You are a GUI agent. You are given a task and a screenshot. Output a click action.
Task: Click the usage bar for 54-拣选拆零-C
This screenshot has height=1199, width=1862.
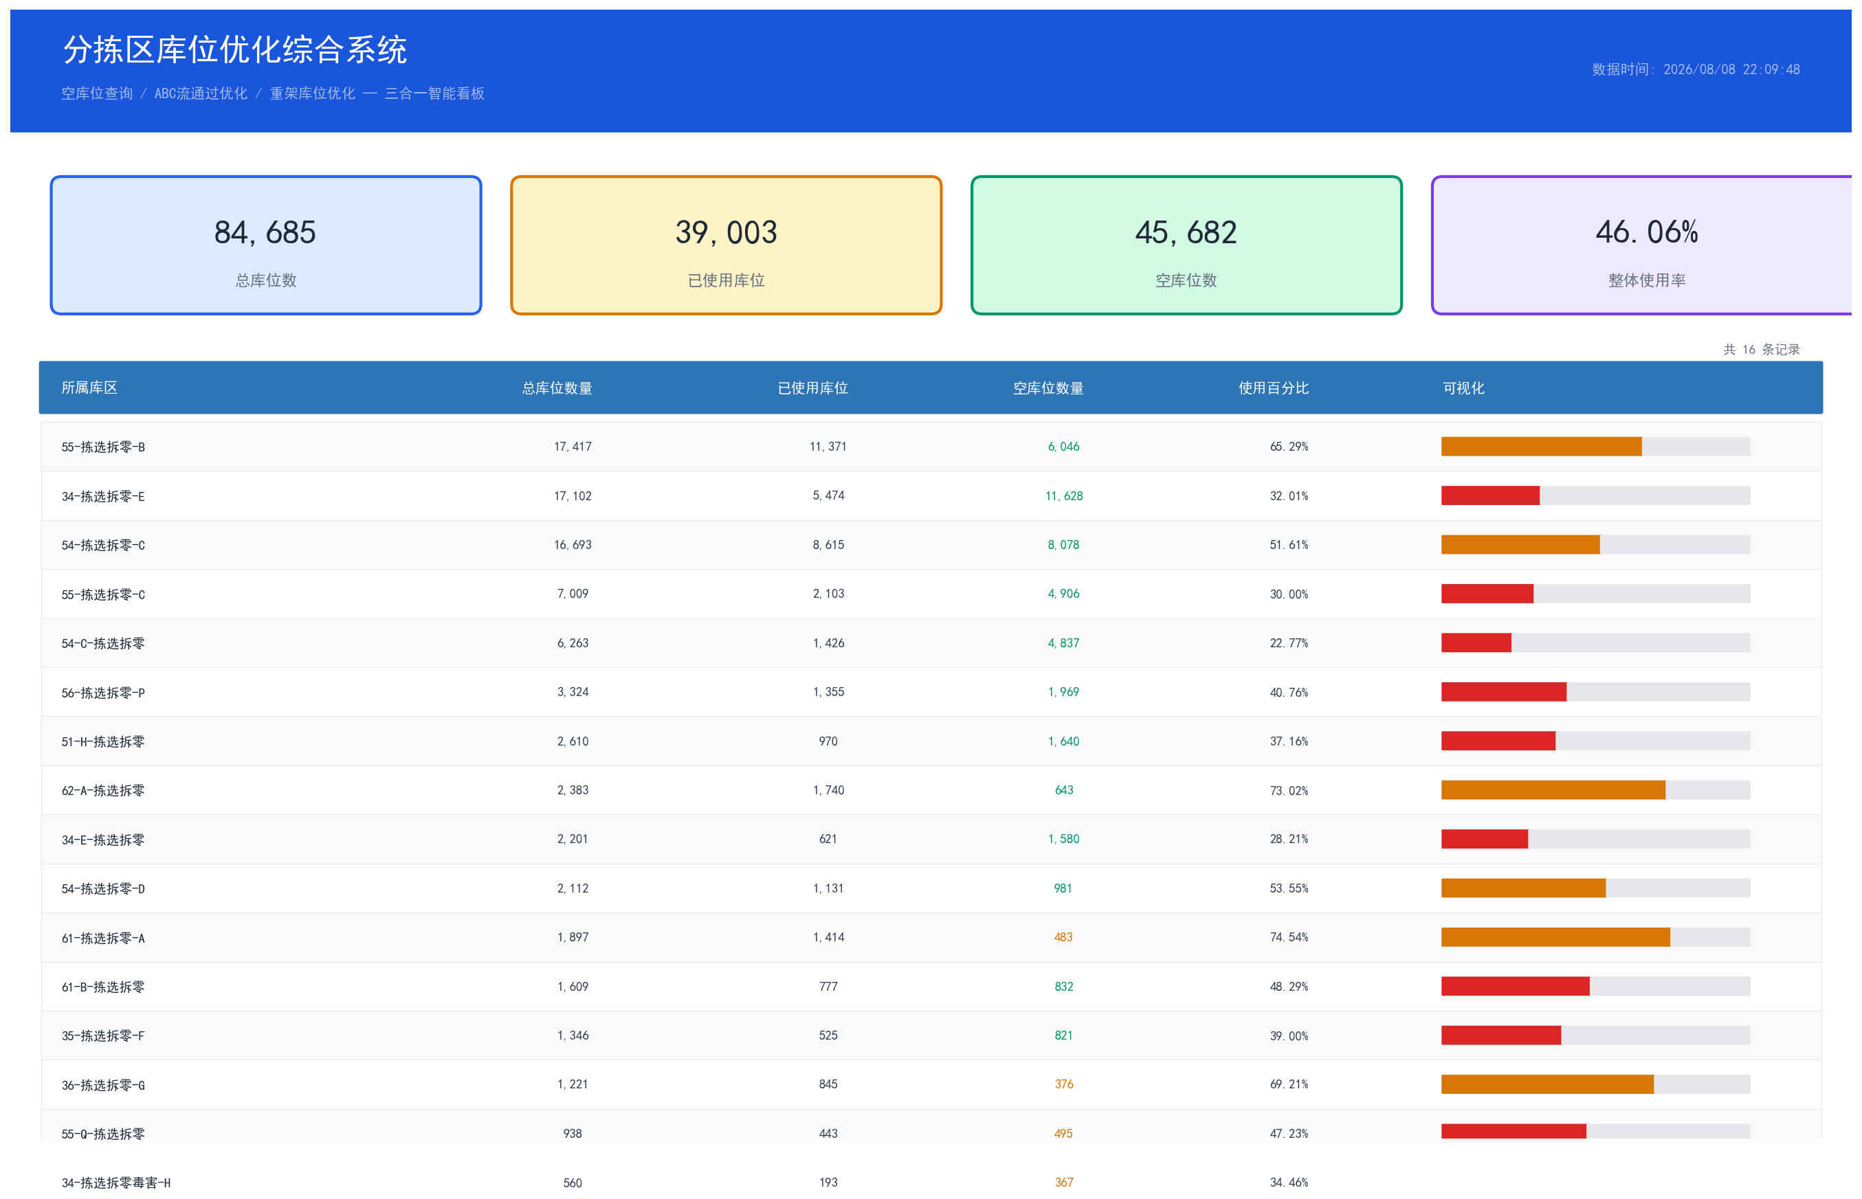click(x=1595, y=544)
